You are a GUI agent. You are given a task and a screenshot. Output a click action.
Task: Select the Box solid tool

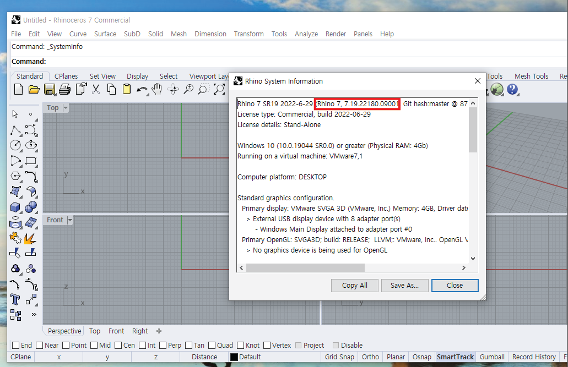coord(15,207)
